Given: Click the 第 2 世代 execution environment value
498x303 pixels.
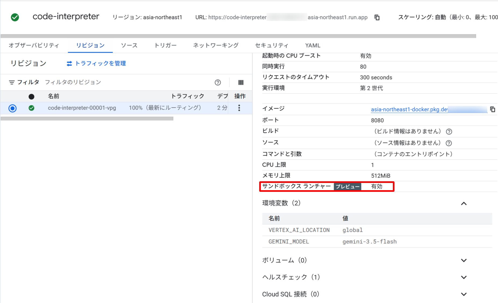Looking at the screenshot, I should point(371,88).
